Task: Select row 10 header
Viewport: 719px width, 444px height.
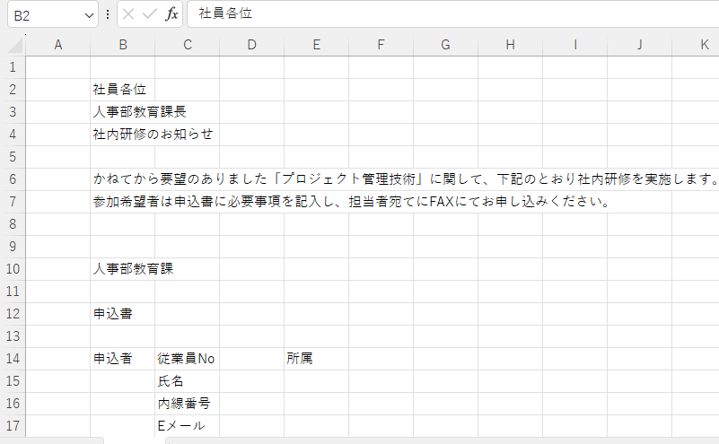Action: click(x=13, y=269)
